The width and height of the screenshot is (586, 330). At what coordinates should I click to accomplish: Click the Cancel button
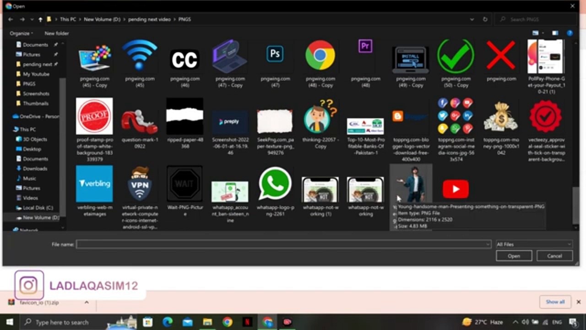click(554, 256)
